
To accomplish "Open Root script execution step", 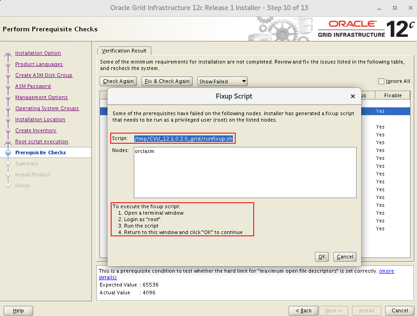I will pos(42,141).
